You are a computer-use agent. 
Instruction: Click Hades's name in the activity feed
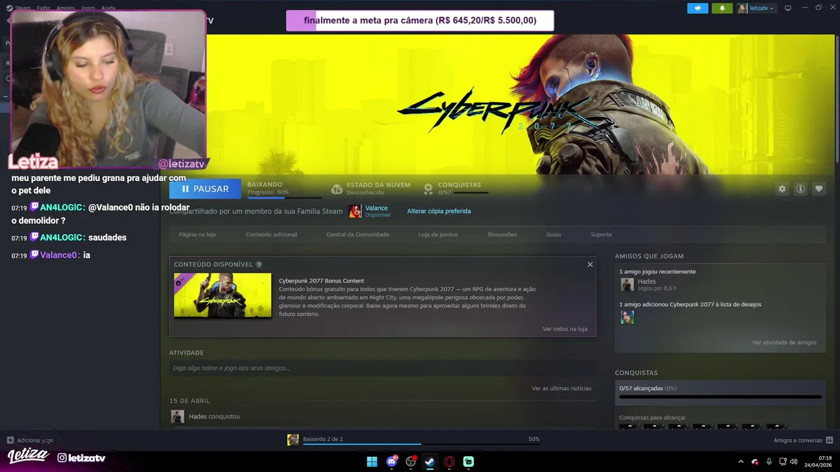click(198, 416)
